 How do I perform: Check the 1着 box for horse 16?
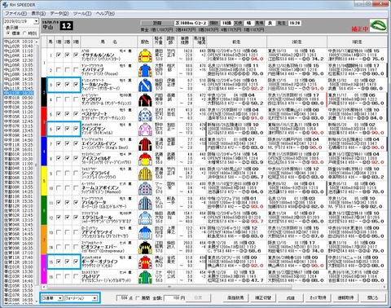pos(59,276)
